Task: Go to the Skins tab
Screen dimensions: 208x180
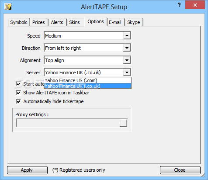Action: coord(74,22)
